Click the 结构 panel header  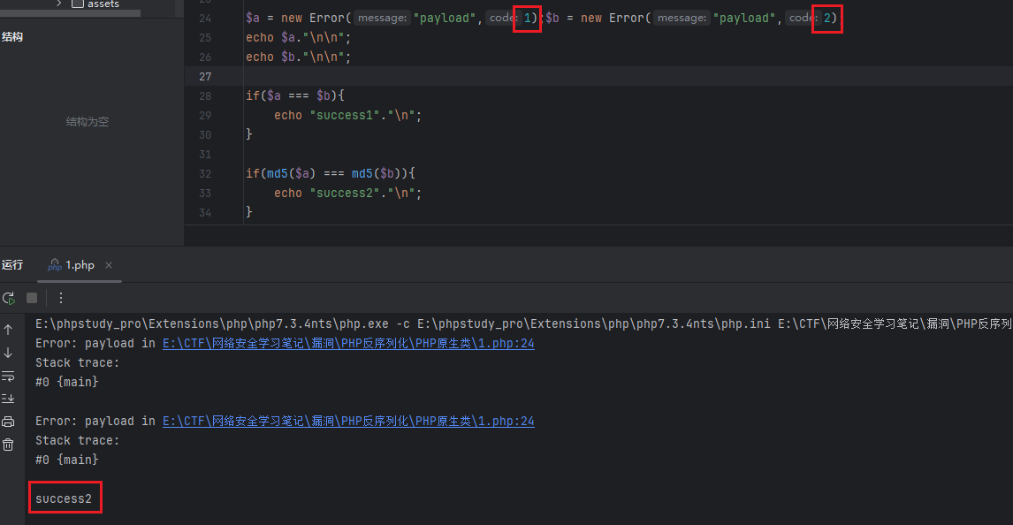pyautogui.click(x=12, y=37)
